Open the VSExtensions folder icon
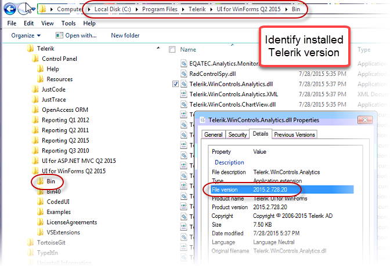Viewport: 390px width, 266px height. click(40, 232)
